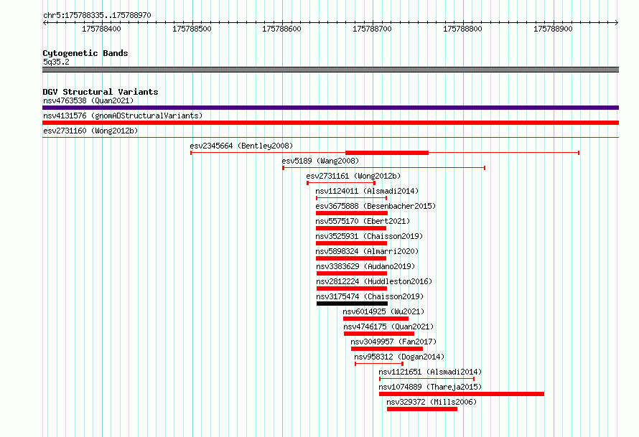This screenshot has height=437, width=639.
Task: Open esv2731160 (Wong2012b) variant label
Action: [x=90, y=131]
